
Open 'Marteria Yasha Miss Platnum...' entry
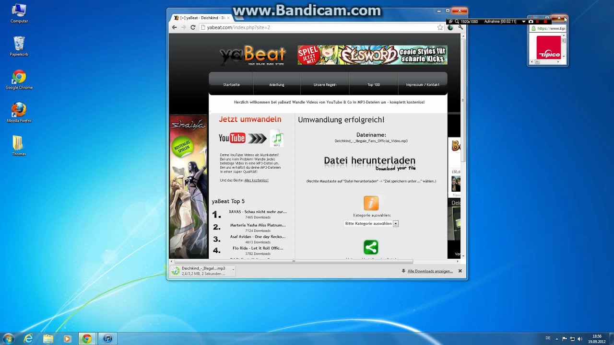[258, 225]
